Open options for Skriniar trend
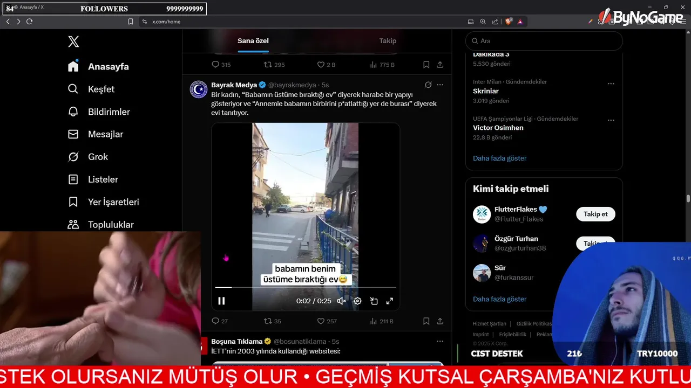Image resolution: width=691 pixels, height=388 pixels. pyautogui.click(x=611, y=84)
